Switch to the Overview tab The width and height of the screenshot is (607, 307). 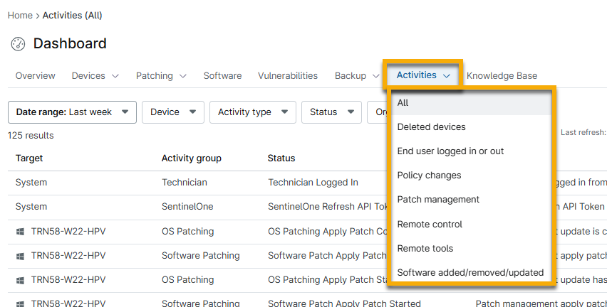pos(36,75)
